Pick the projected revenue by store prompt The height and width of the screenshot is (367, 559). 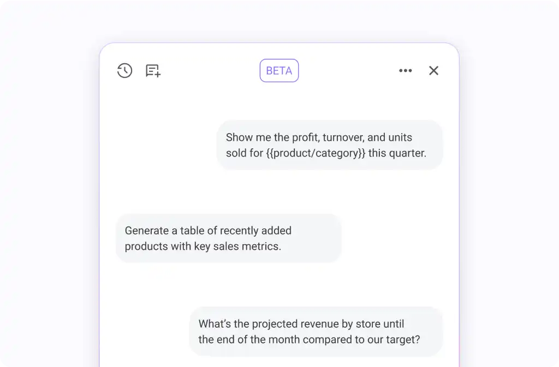click(x=316, y=332)
